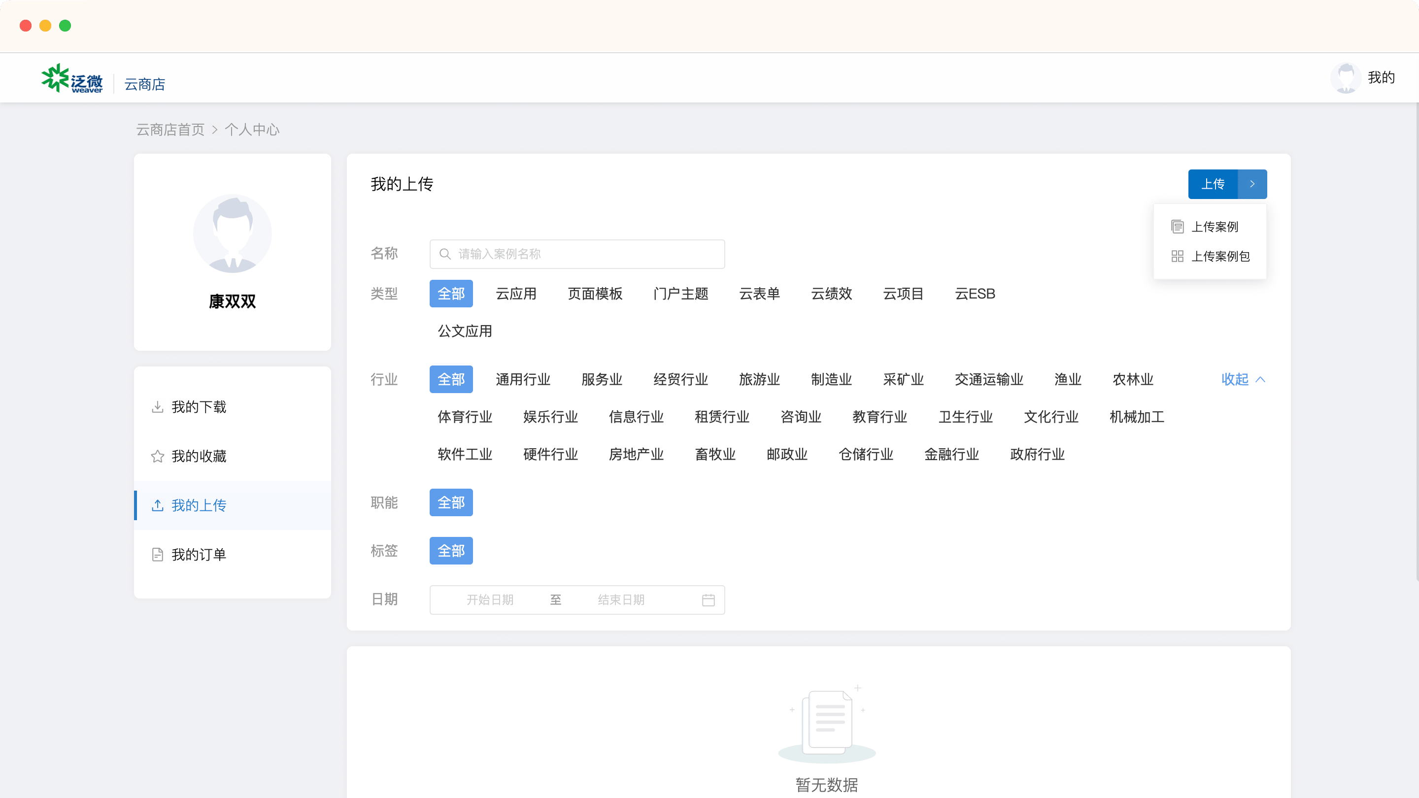Click the blue 上传 button
The height and width of the screenshot is (798, 1419).
click(x=1213, y=184)
